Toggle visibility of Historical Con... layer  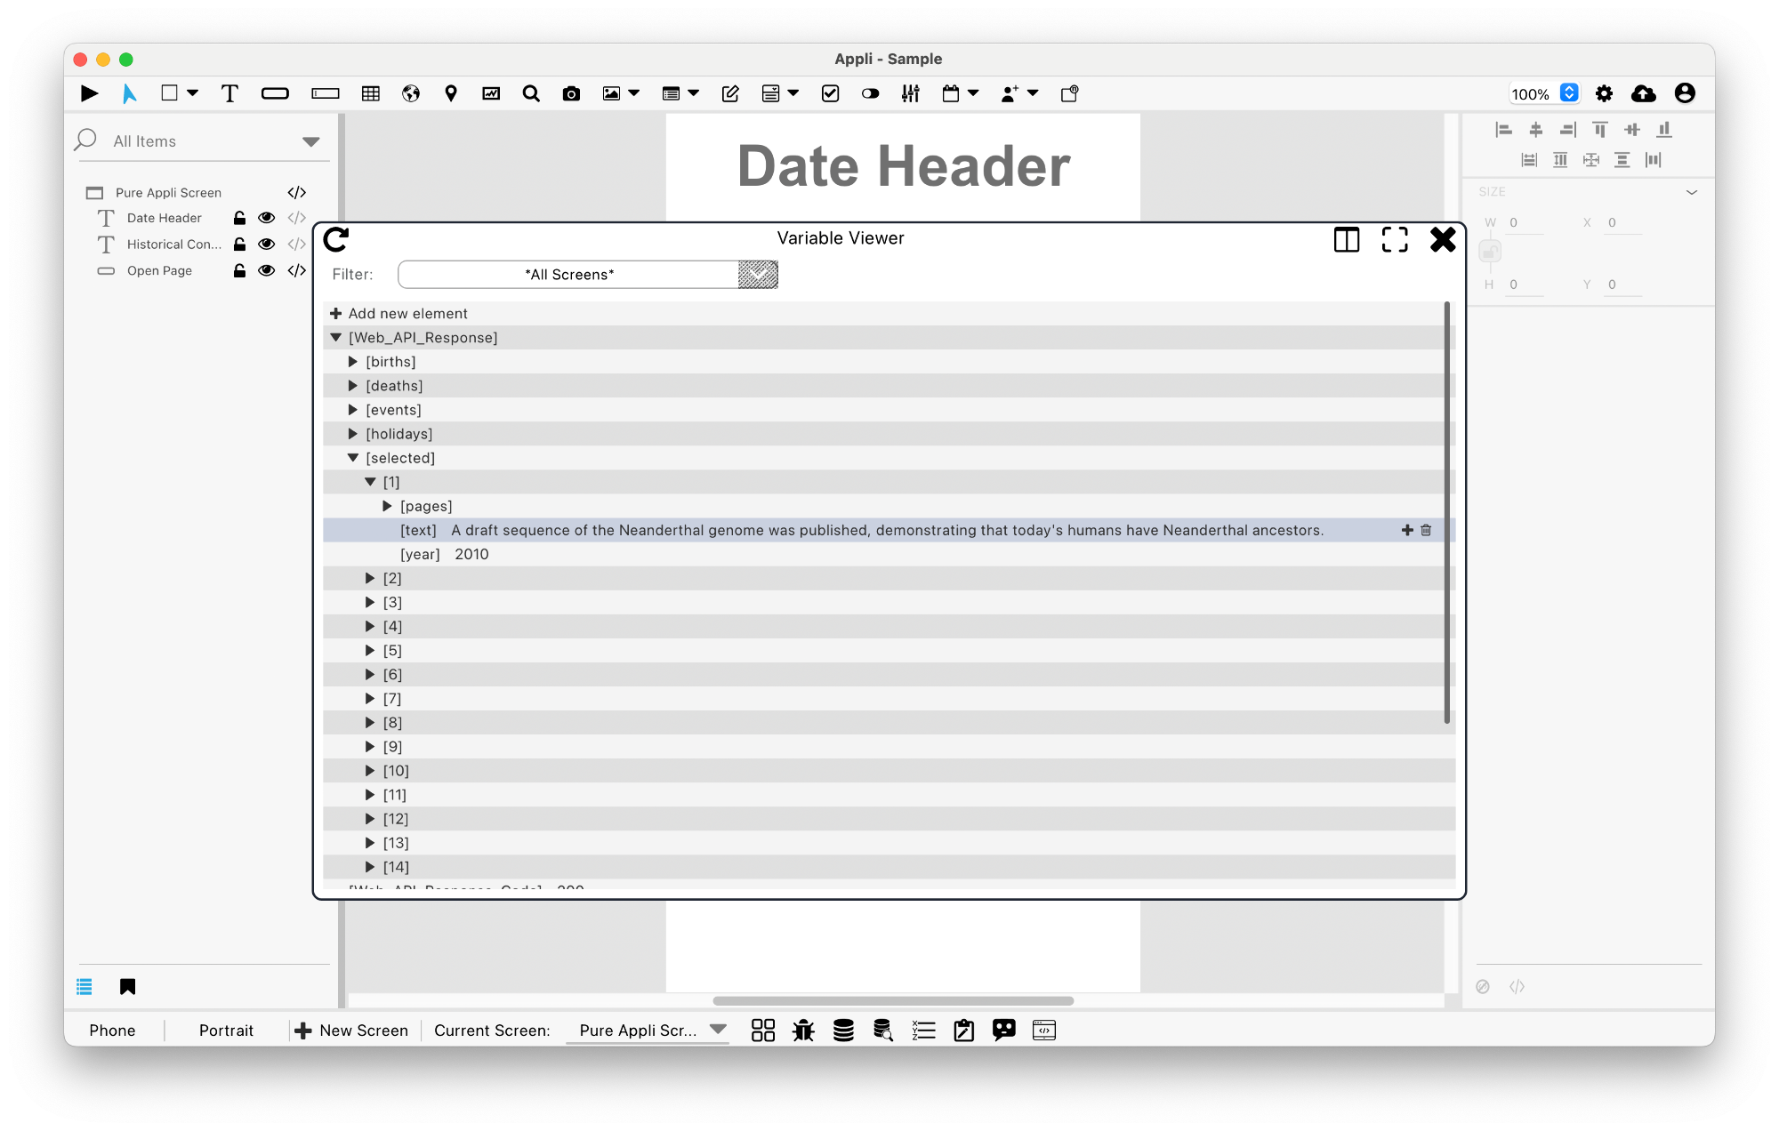pos(266,244)
